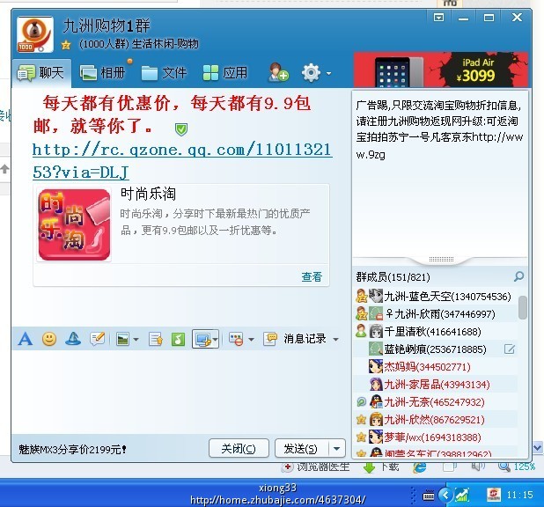Image resolution: width=544 pixels, height=507 pixels.
Task: Click the 发送(S) button
Action: [301, 448]
